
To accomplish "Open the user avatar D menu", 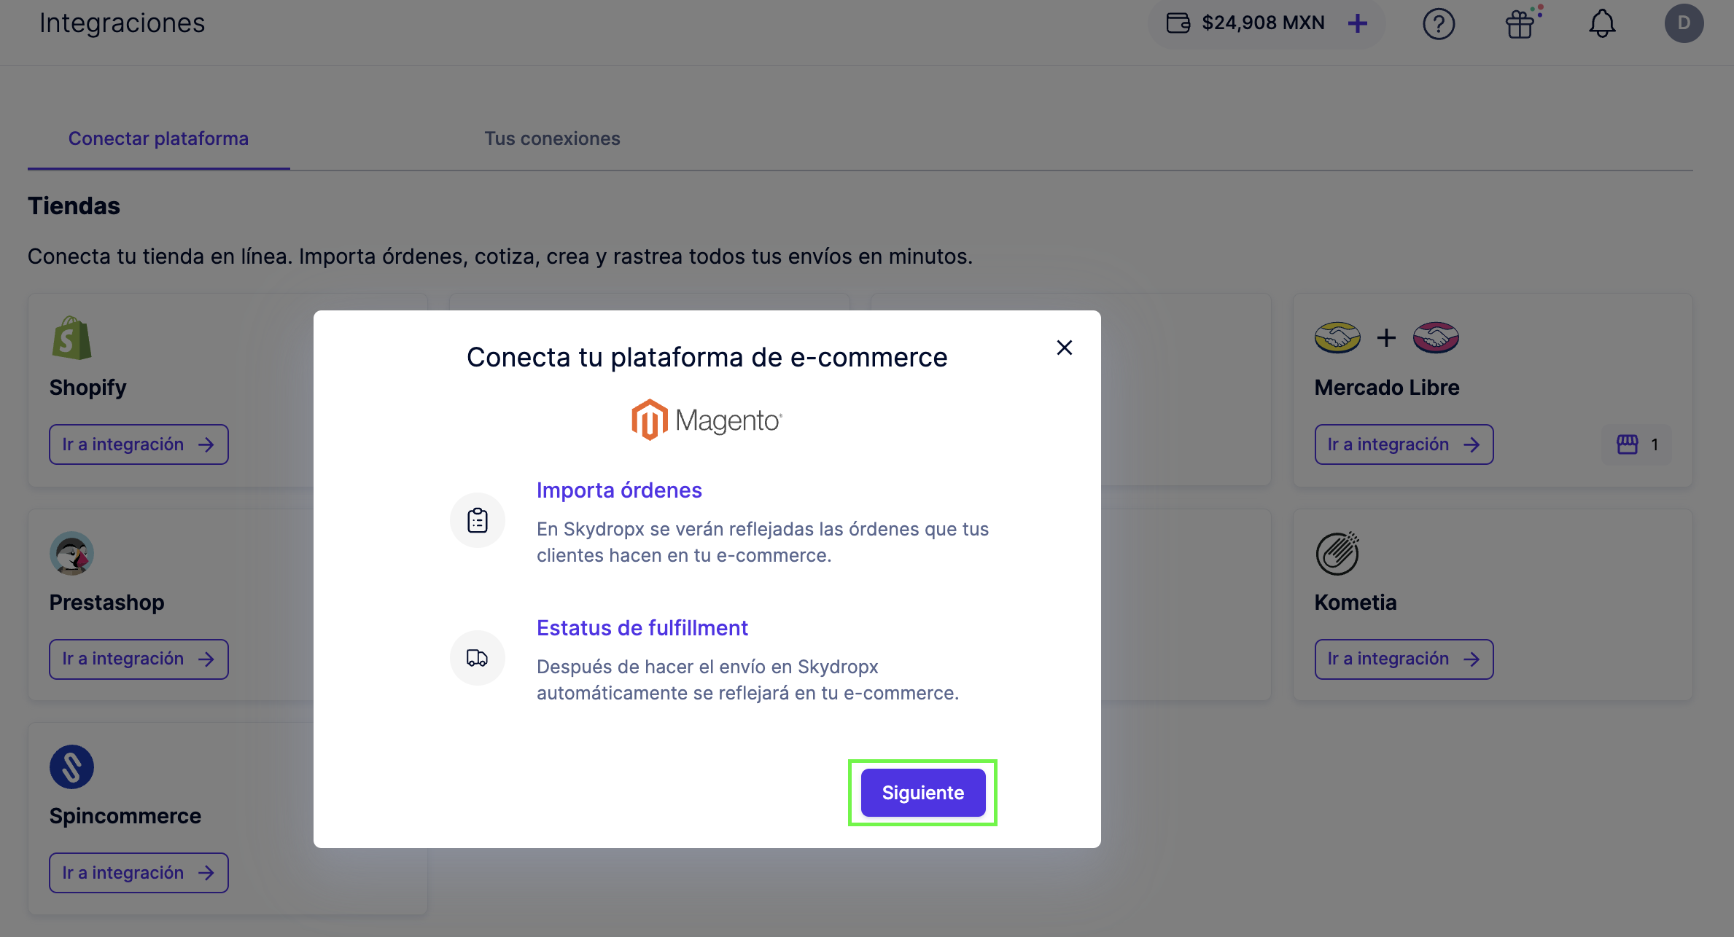I will 1684,23.
